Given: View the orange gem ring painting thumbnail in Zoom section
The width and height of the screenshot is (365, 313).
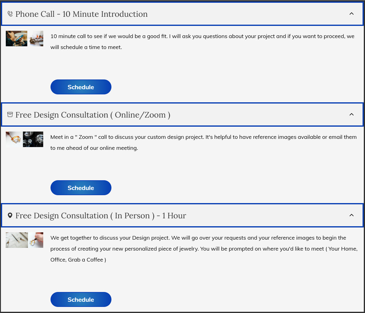Looking at the screenshot, I should 14,139.
